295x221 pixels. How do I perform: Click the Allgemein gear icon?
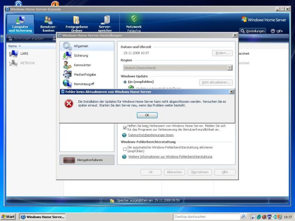tap(67, 46)
